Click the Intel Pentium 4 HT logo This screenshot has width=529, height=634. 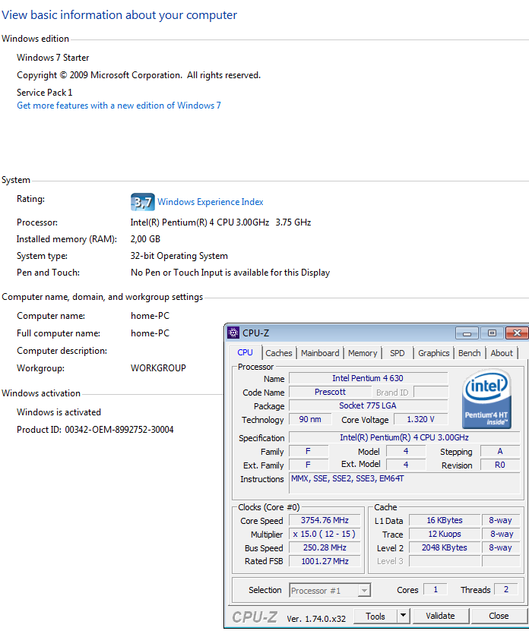(486, 399)
